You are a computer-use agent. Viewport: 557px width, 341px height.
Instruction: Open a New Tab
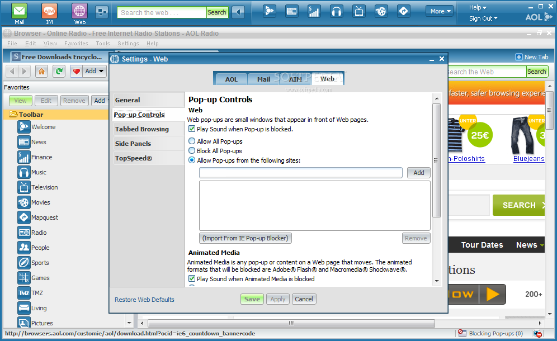click(532, 57)
